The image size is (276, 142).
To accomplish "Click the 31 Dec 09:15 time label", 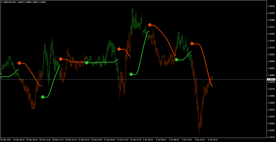I will click(110, 140).
